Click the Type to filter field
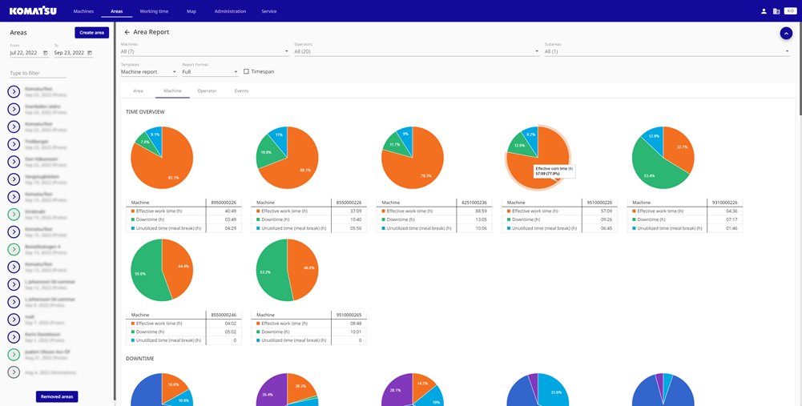The image size is (802, 406). (38, 73)
